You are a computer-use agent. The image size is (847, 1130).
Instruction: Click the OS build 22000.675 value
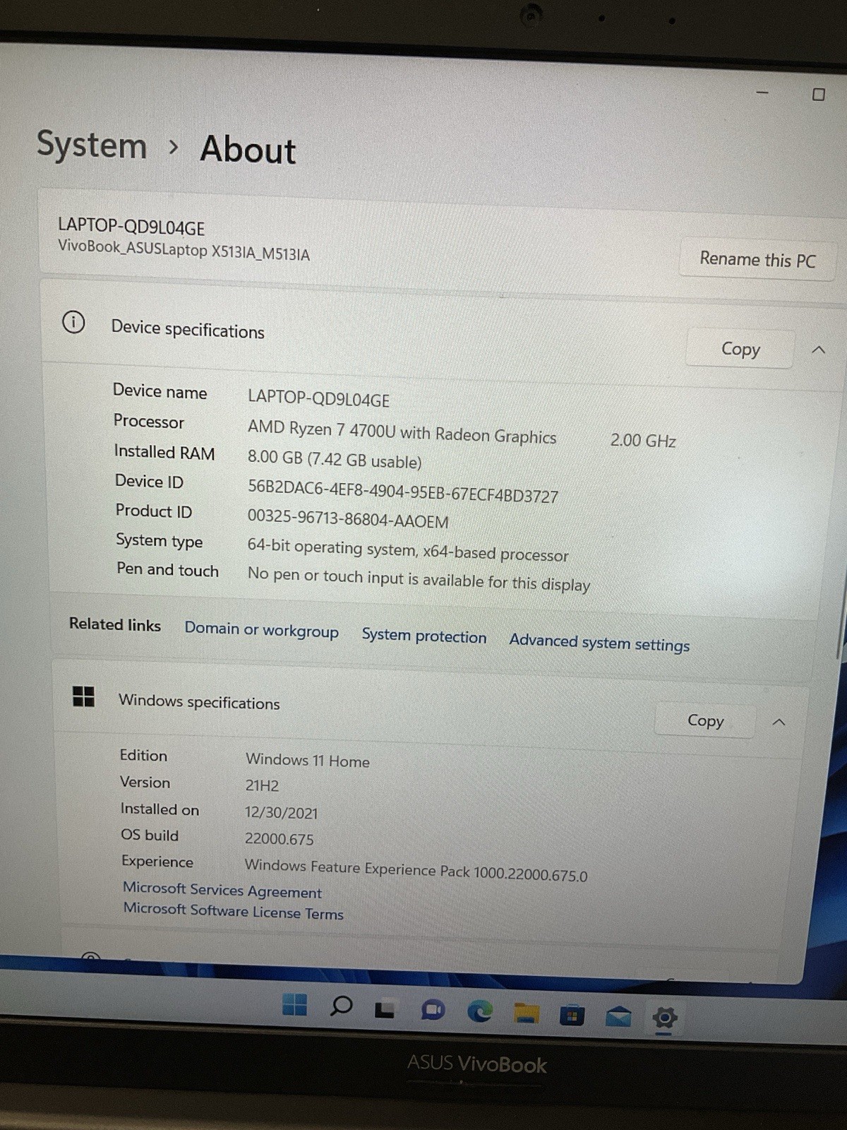[279, 838]
